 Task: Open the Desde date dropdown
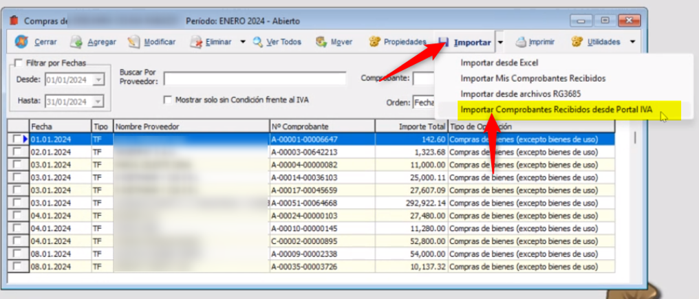[x=98, y=80]
